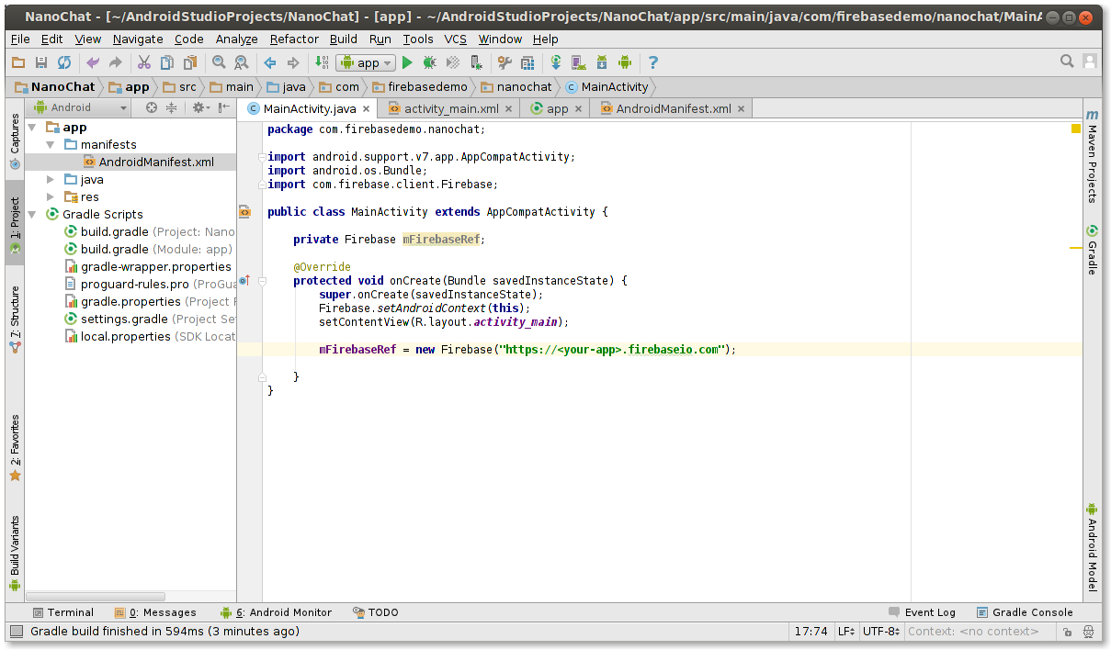Screen dimensions: 1111x650
Task: Toggle the Captures side panel
Action: (15, 141)
